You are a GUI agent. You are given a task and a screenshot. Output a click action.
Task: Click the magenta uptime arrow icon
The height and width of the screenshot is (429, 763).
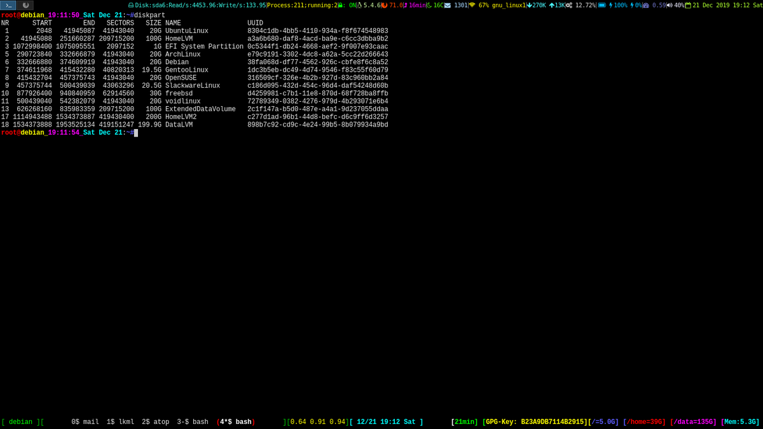pos(405,5)
